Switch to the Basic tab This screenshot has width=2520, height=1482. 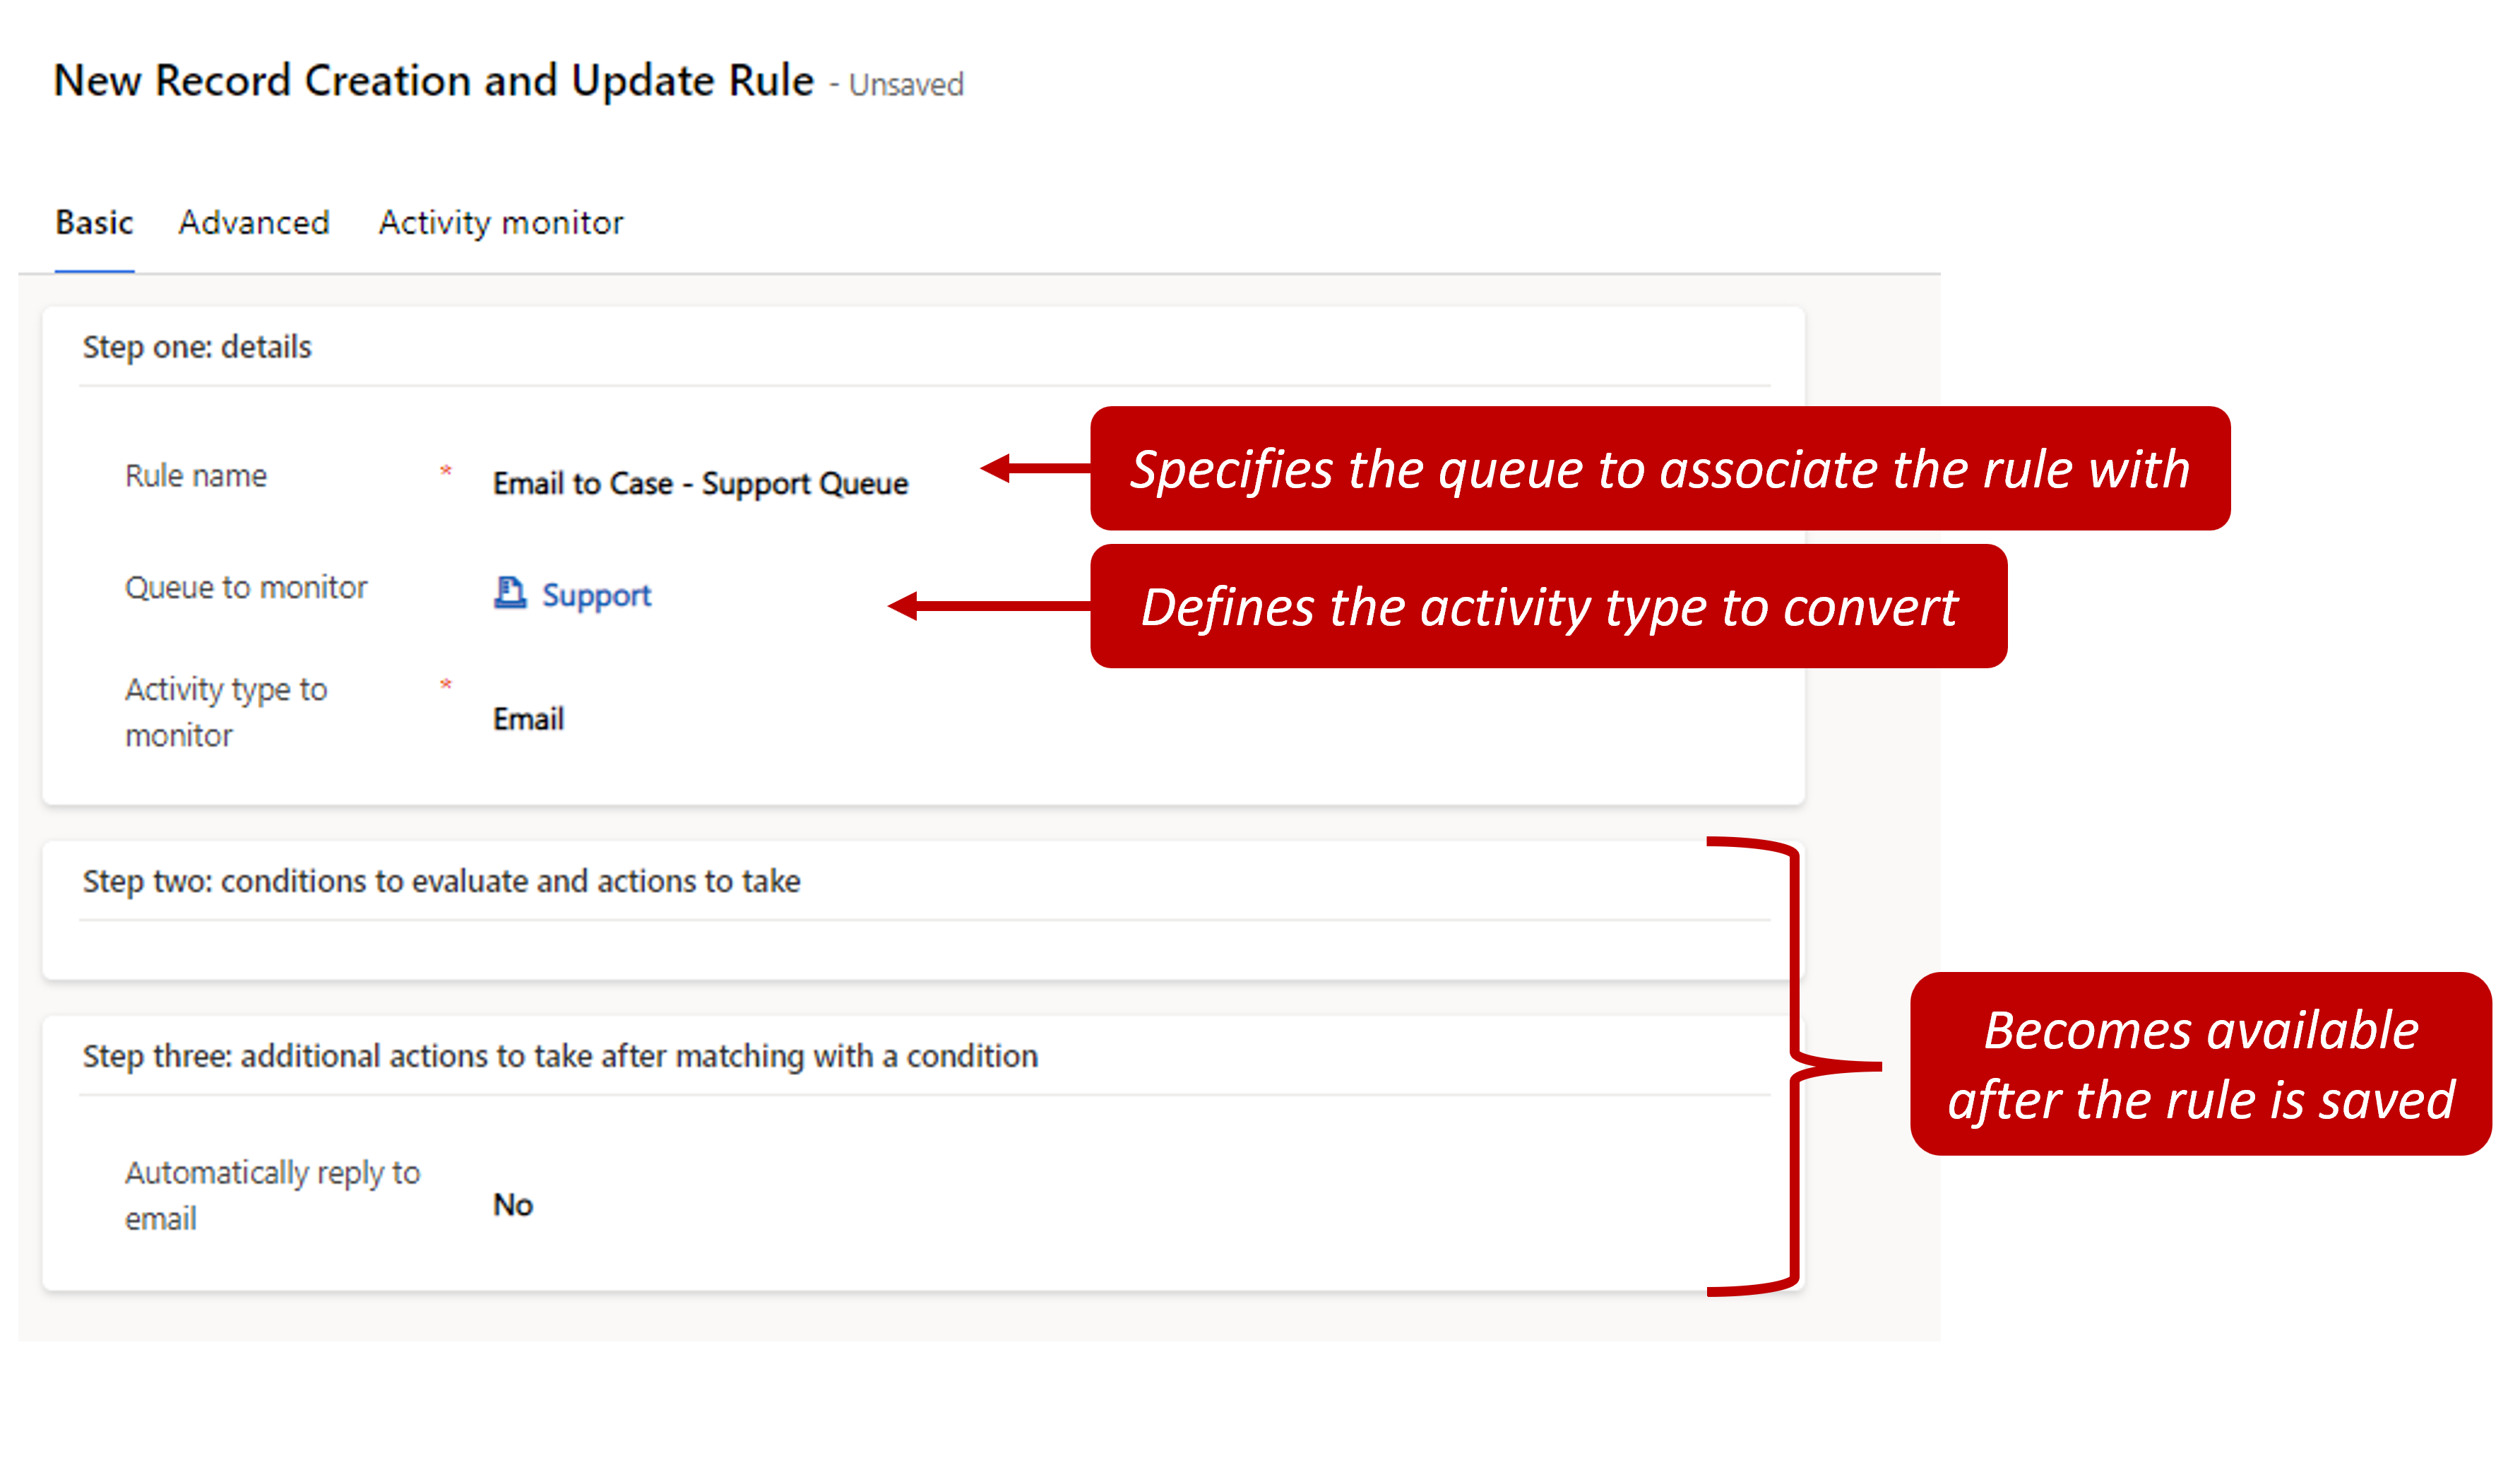[94, 222]
